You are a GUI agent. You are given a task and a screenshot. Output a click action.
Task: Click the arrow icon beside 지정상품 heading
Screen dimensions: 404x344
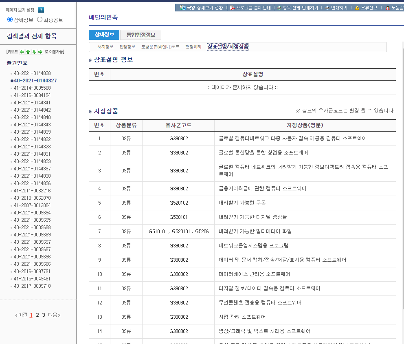tap(90, 111)
